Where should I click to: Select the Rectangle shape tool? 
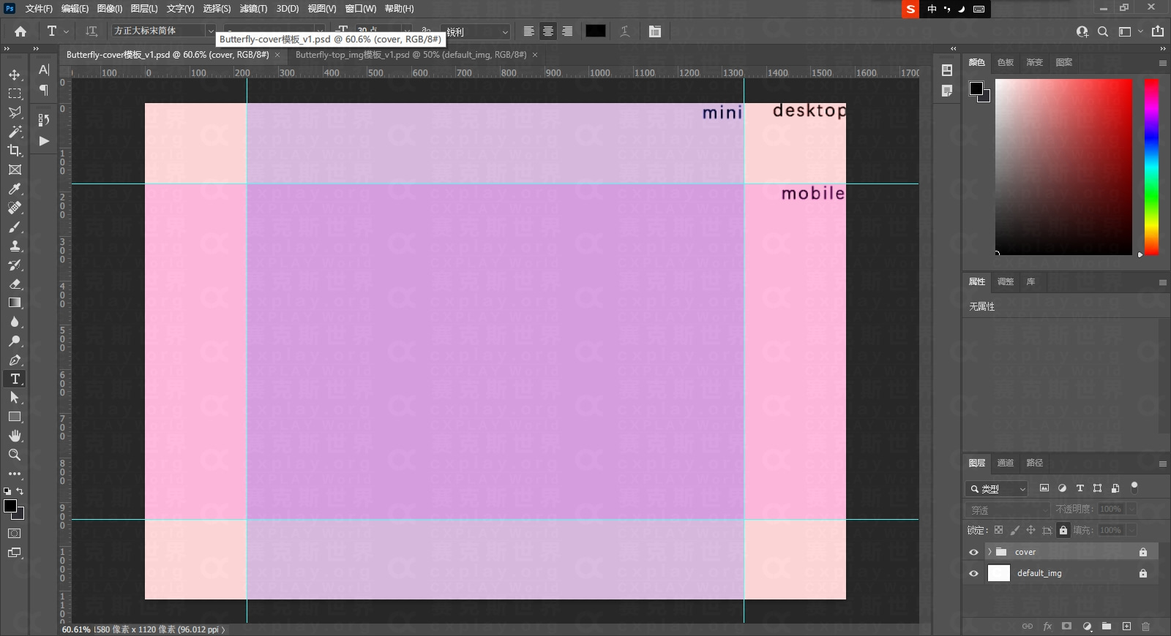click(15, 417)
